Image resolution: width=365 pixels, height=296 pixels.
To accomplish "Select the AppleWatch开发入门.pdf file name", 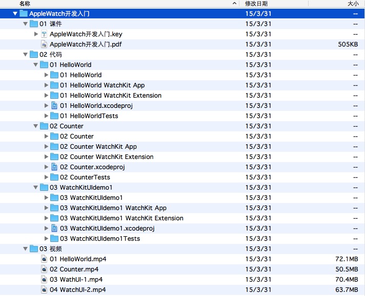I will (x=86, y=44).
